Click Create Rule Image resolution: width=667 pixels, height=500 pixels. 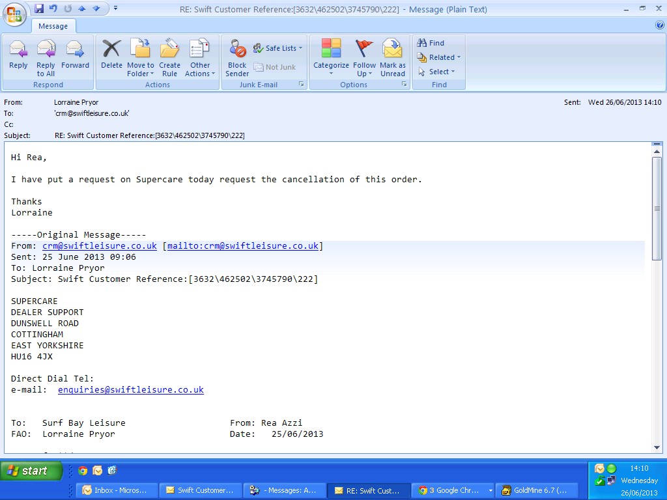click(x=169, y=58)
